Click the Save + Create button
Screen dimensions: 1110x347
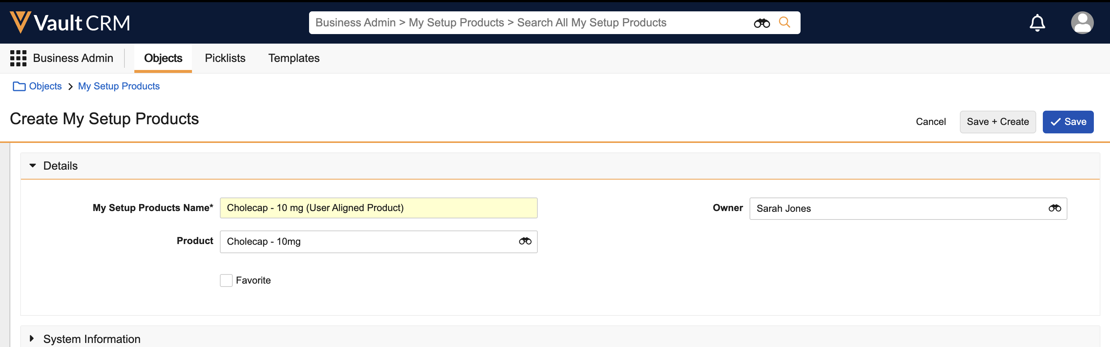(998, 122)
